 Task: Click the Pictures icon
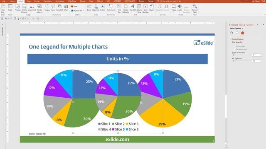point(17,8)
